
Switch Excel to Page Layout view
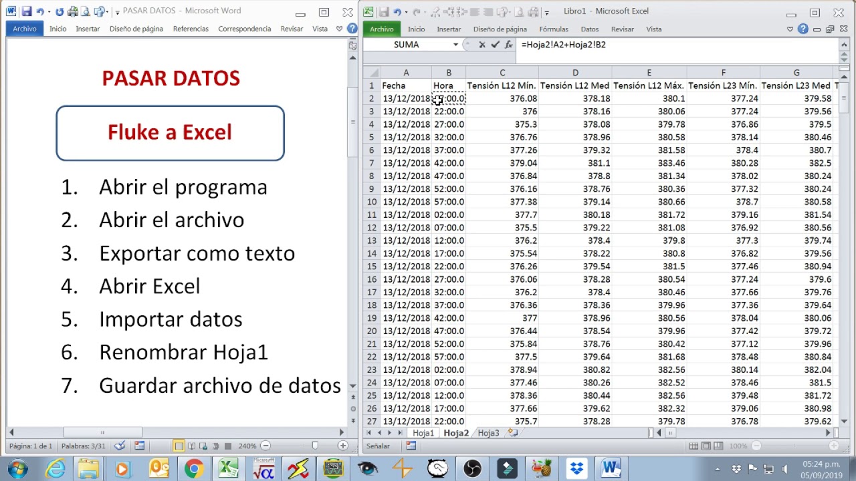pos(706,446)
